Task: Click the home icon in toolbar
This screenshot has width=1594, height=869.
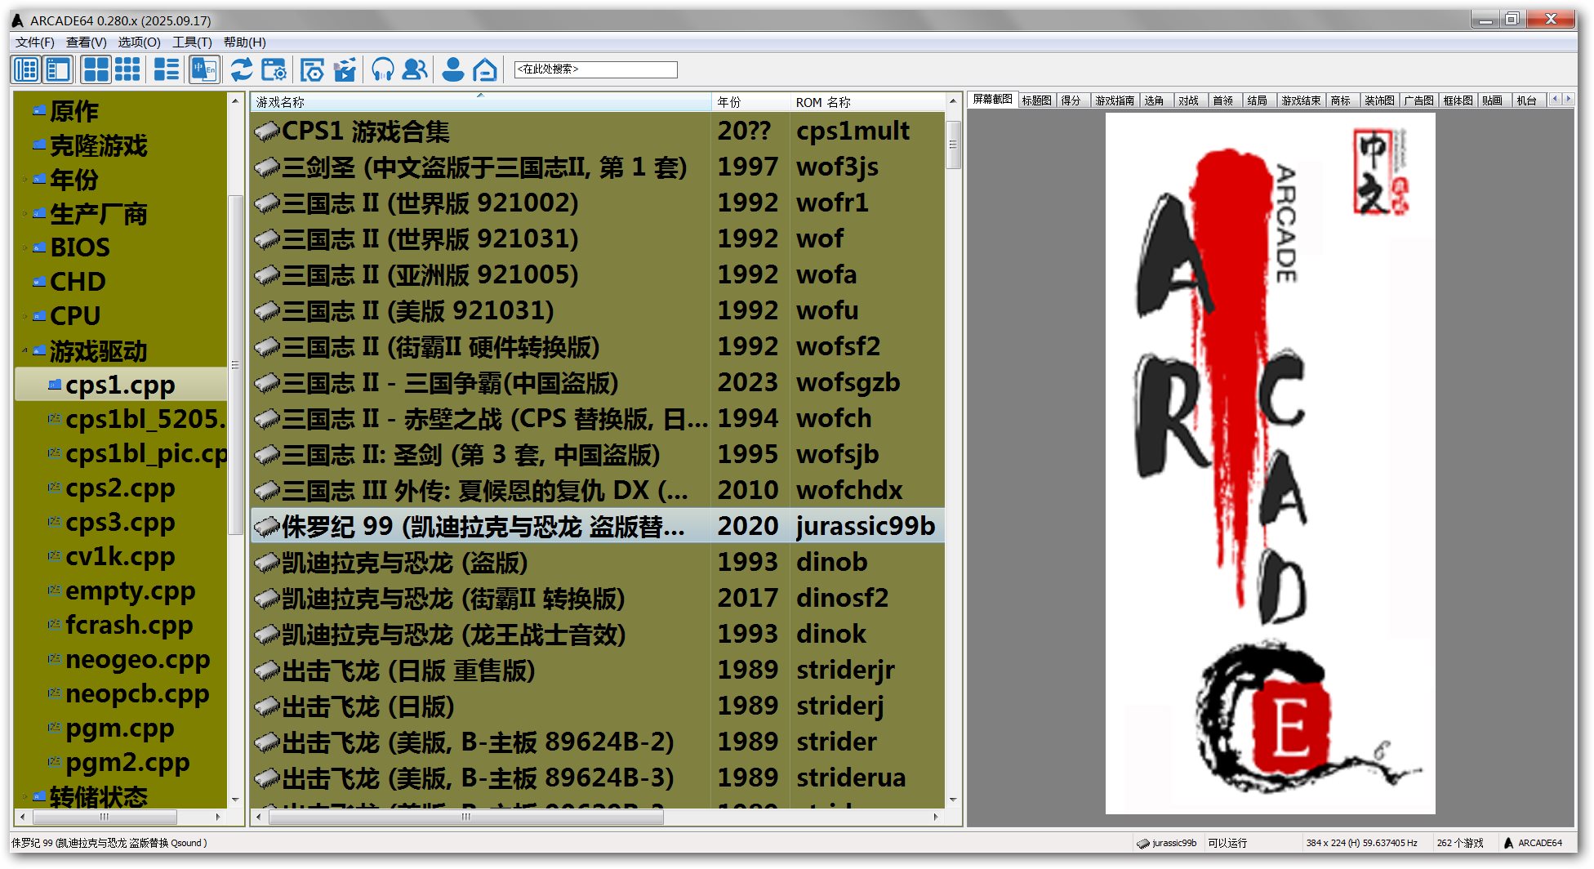Action: point(485,70)
